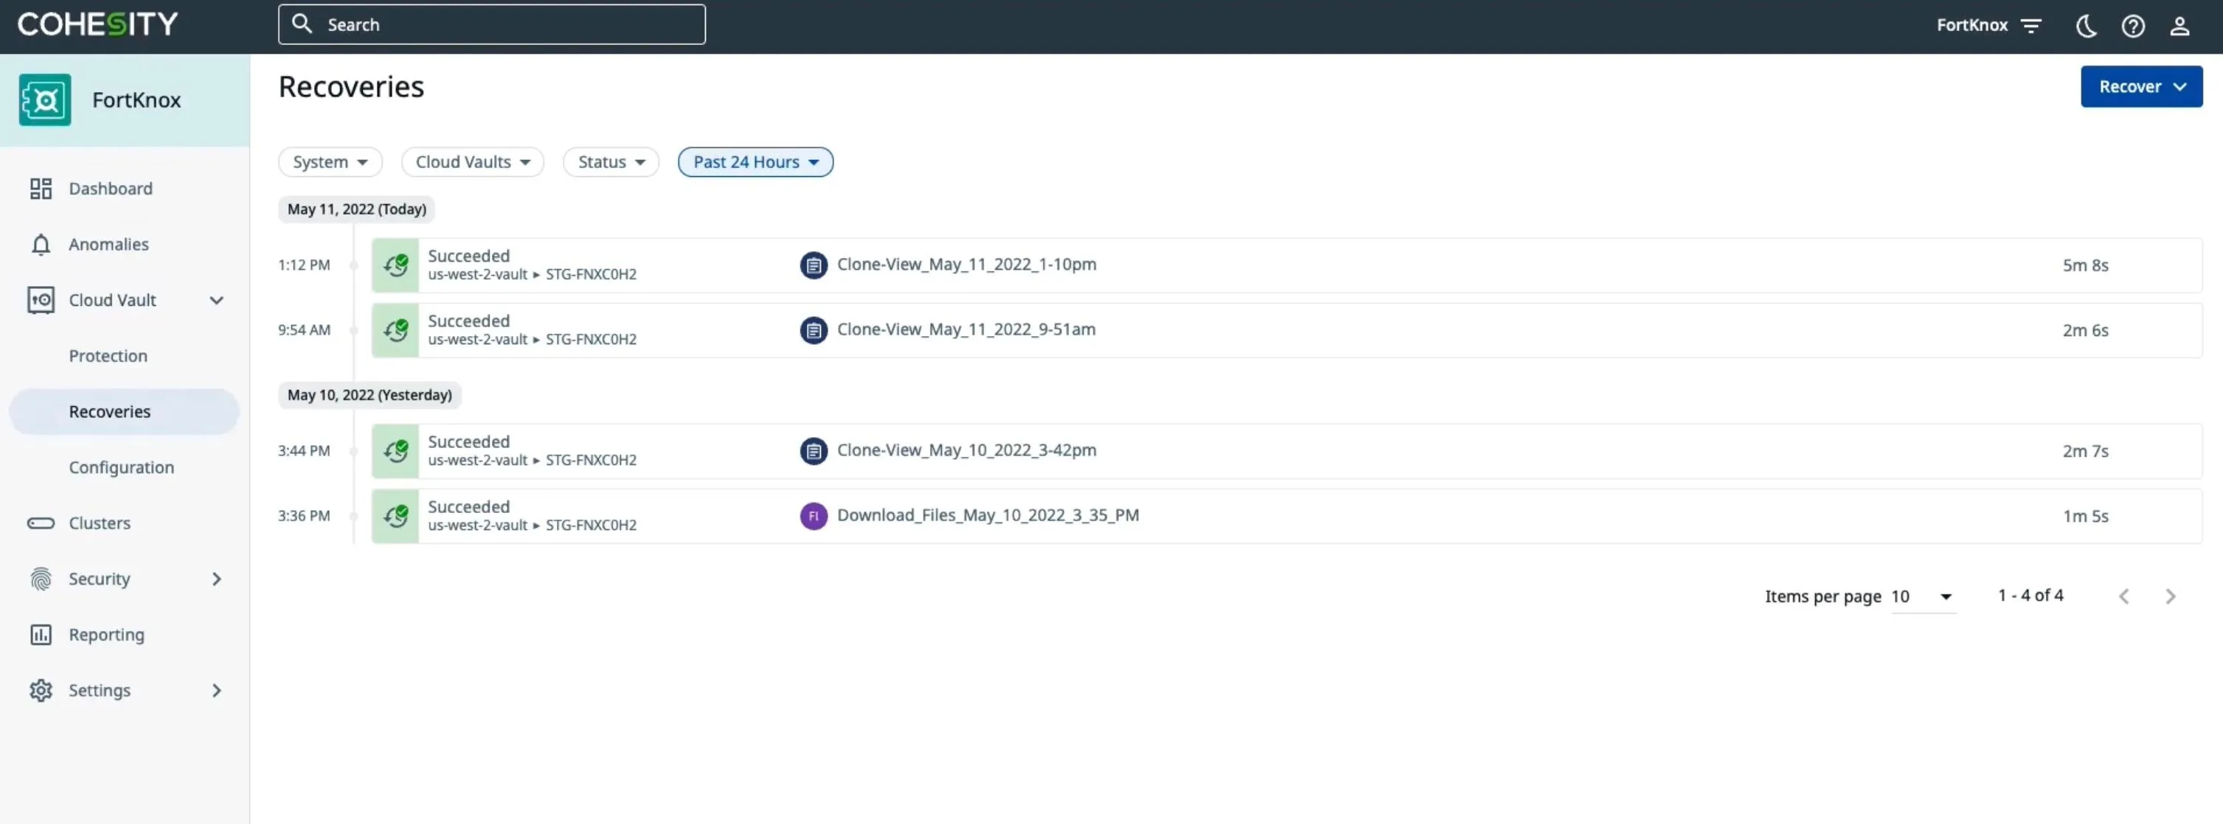The height and width of the screenshot is (824, 2223).
Task: Click the 9:54 AM timestamp
Action: (x=304, y=330)
